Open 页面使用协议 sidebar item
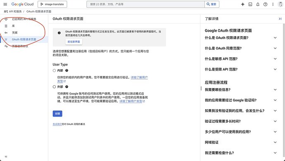Viewport: 285px width, 161px height. [x=24, y=46]
